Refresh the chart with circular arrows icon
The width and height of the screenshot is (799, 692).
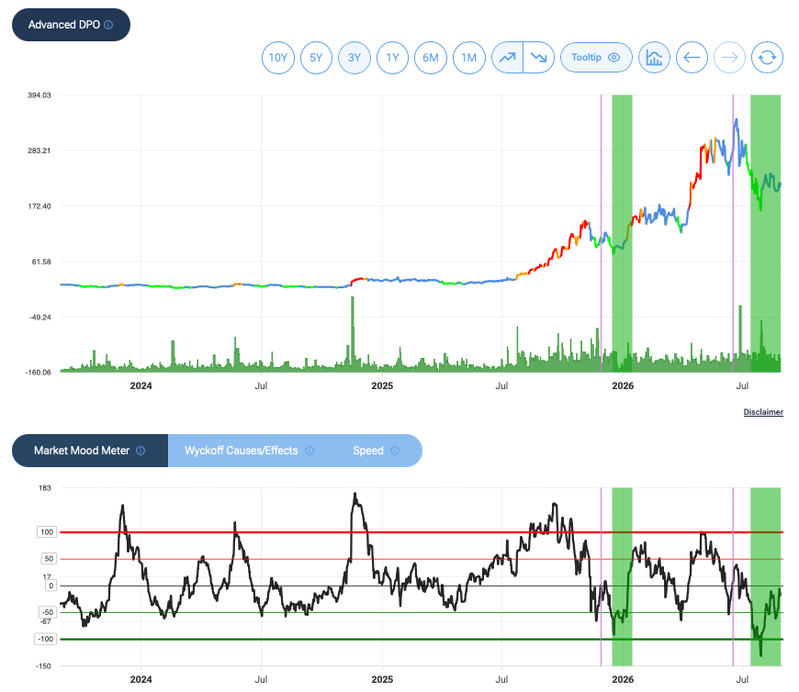click(x=767, y=58)
